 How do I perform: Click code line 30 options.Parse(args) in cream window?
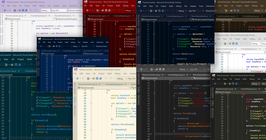123,124
